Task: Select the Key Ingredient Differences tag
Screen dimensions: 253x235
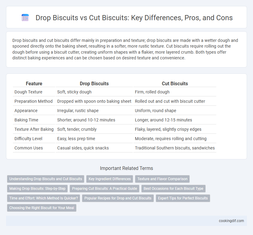Action: [110, 179]
